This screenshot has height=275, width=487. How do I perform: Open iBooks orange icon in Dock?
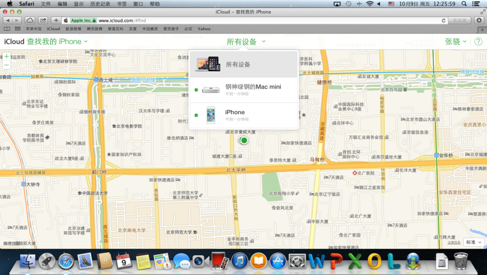(x=259, y=261)
